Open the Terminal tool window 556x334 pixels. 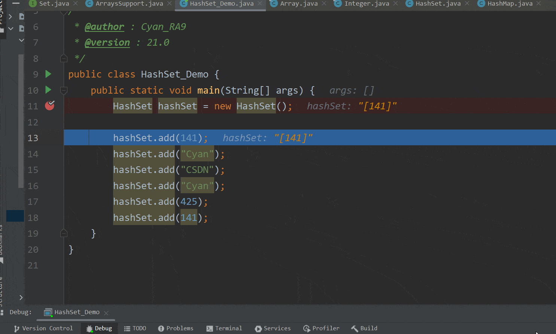(224, 328)
